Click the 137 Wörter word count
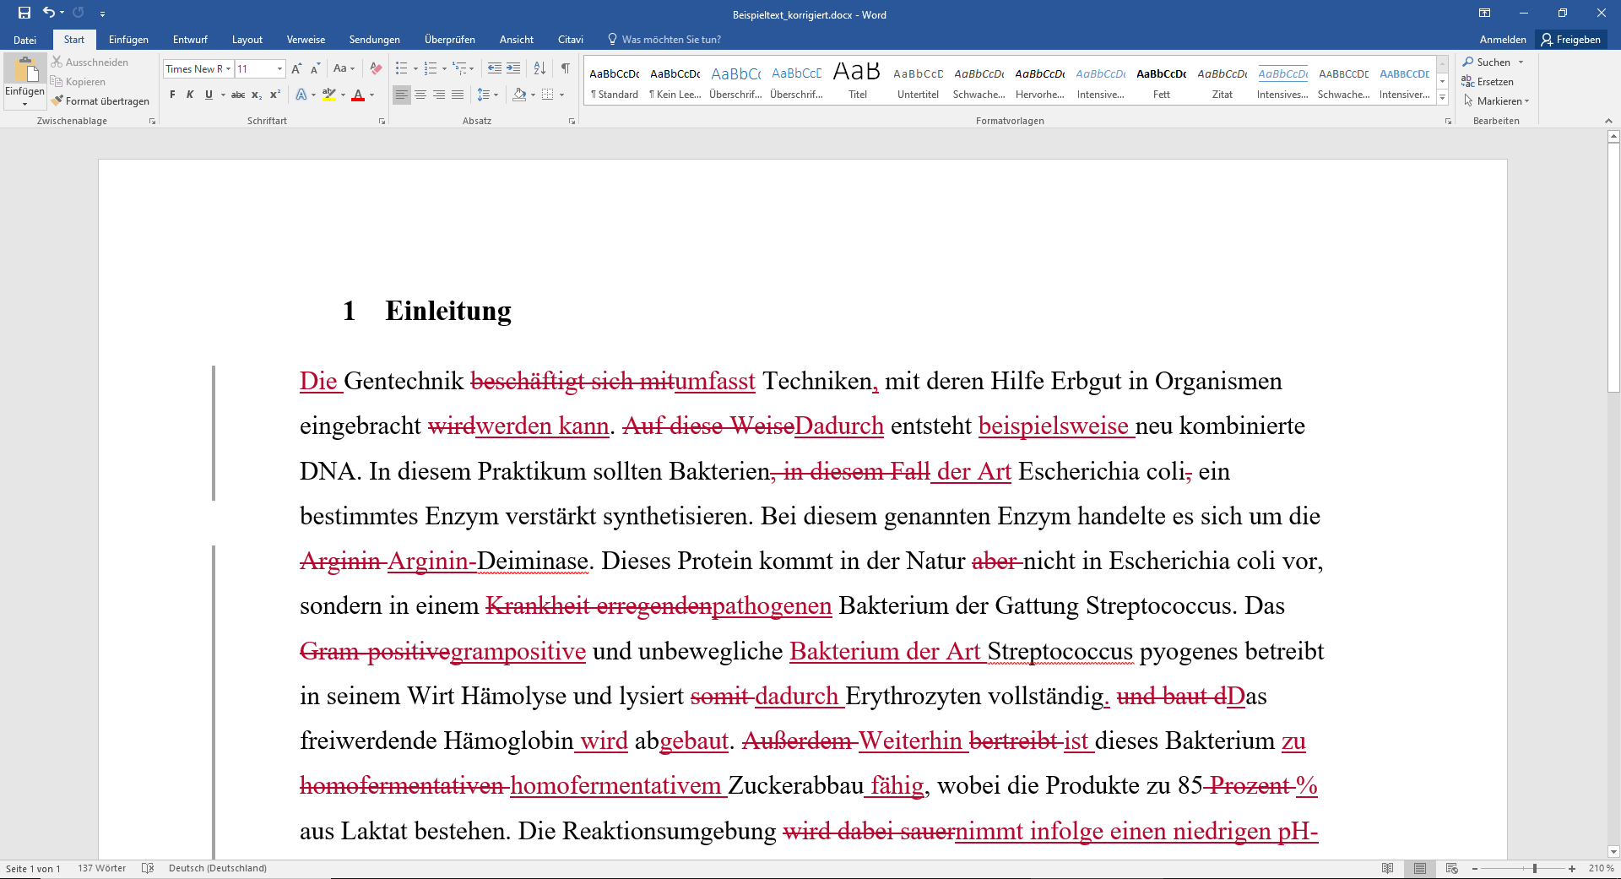The height and width of the screenshot is (879, 1621). 101,868
